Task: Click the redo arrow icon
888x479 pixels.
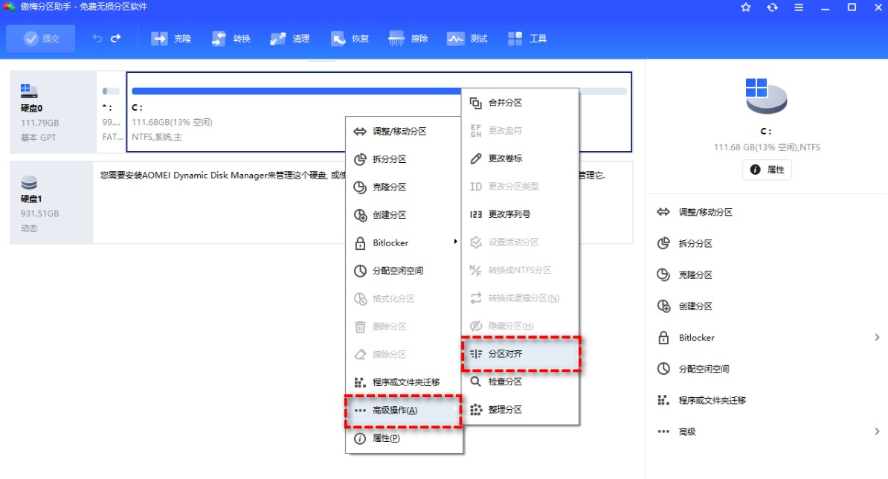Action: coord(115,38)
